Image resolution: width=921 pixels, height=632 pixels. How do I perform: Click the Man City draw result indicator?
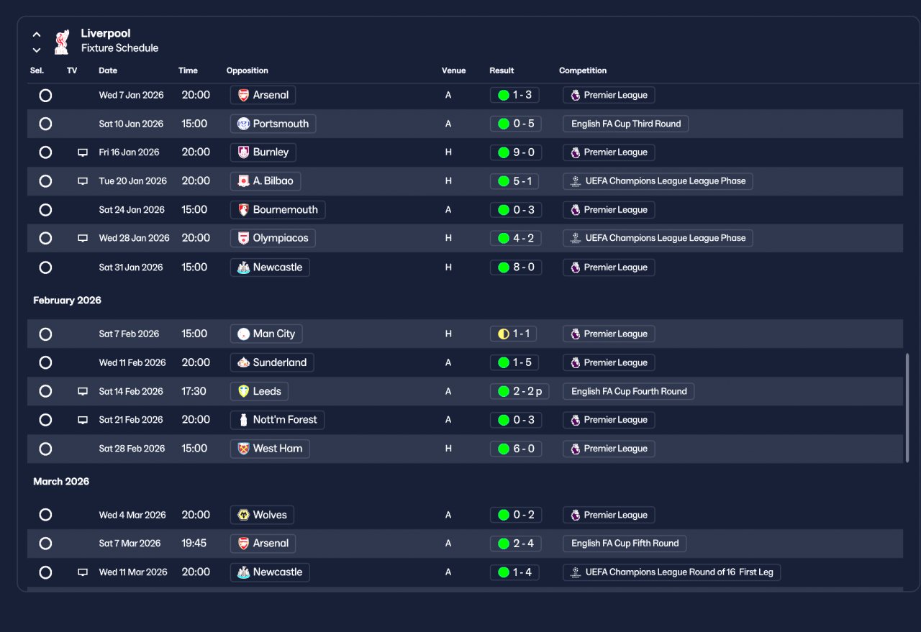point(504,334)
